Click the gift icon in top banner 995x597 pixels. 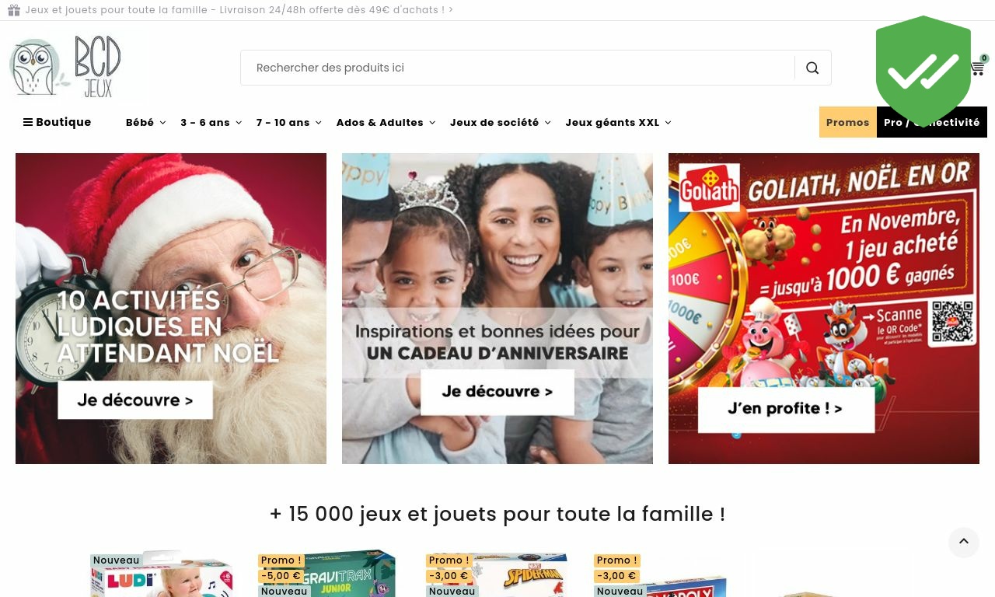14,10
